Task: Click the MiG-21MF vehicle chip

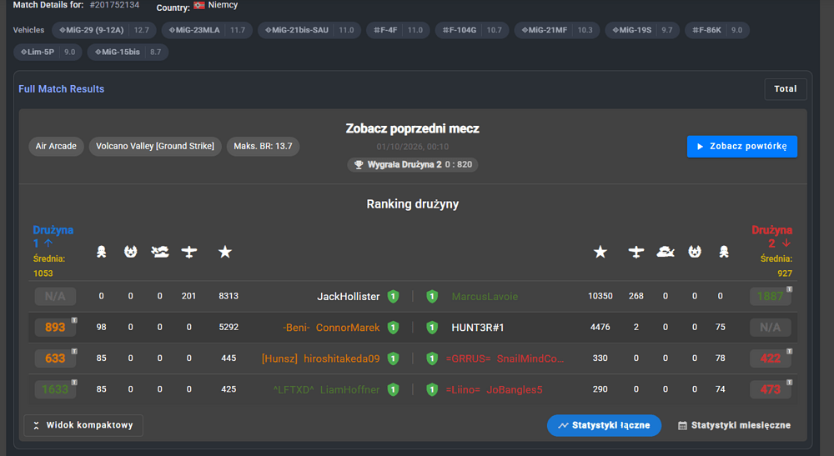Action: point(557,30)
